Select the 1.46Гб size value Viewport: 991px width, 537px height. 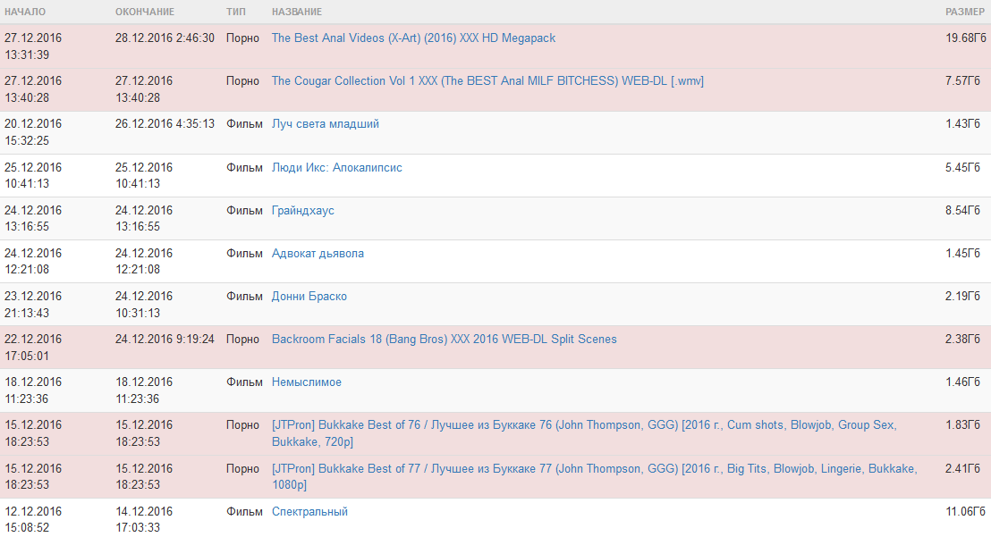pyautogui.click(x=962, y=382)
